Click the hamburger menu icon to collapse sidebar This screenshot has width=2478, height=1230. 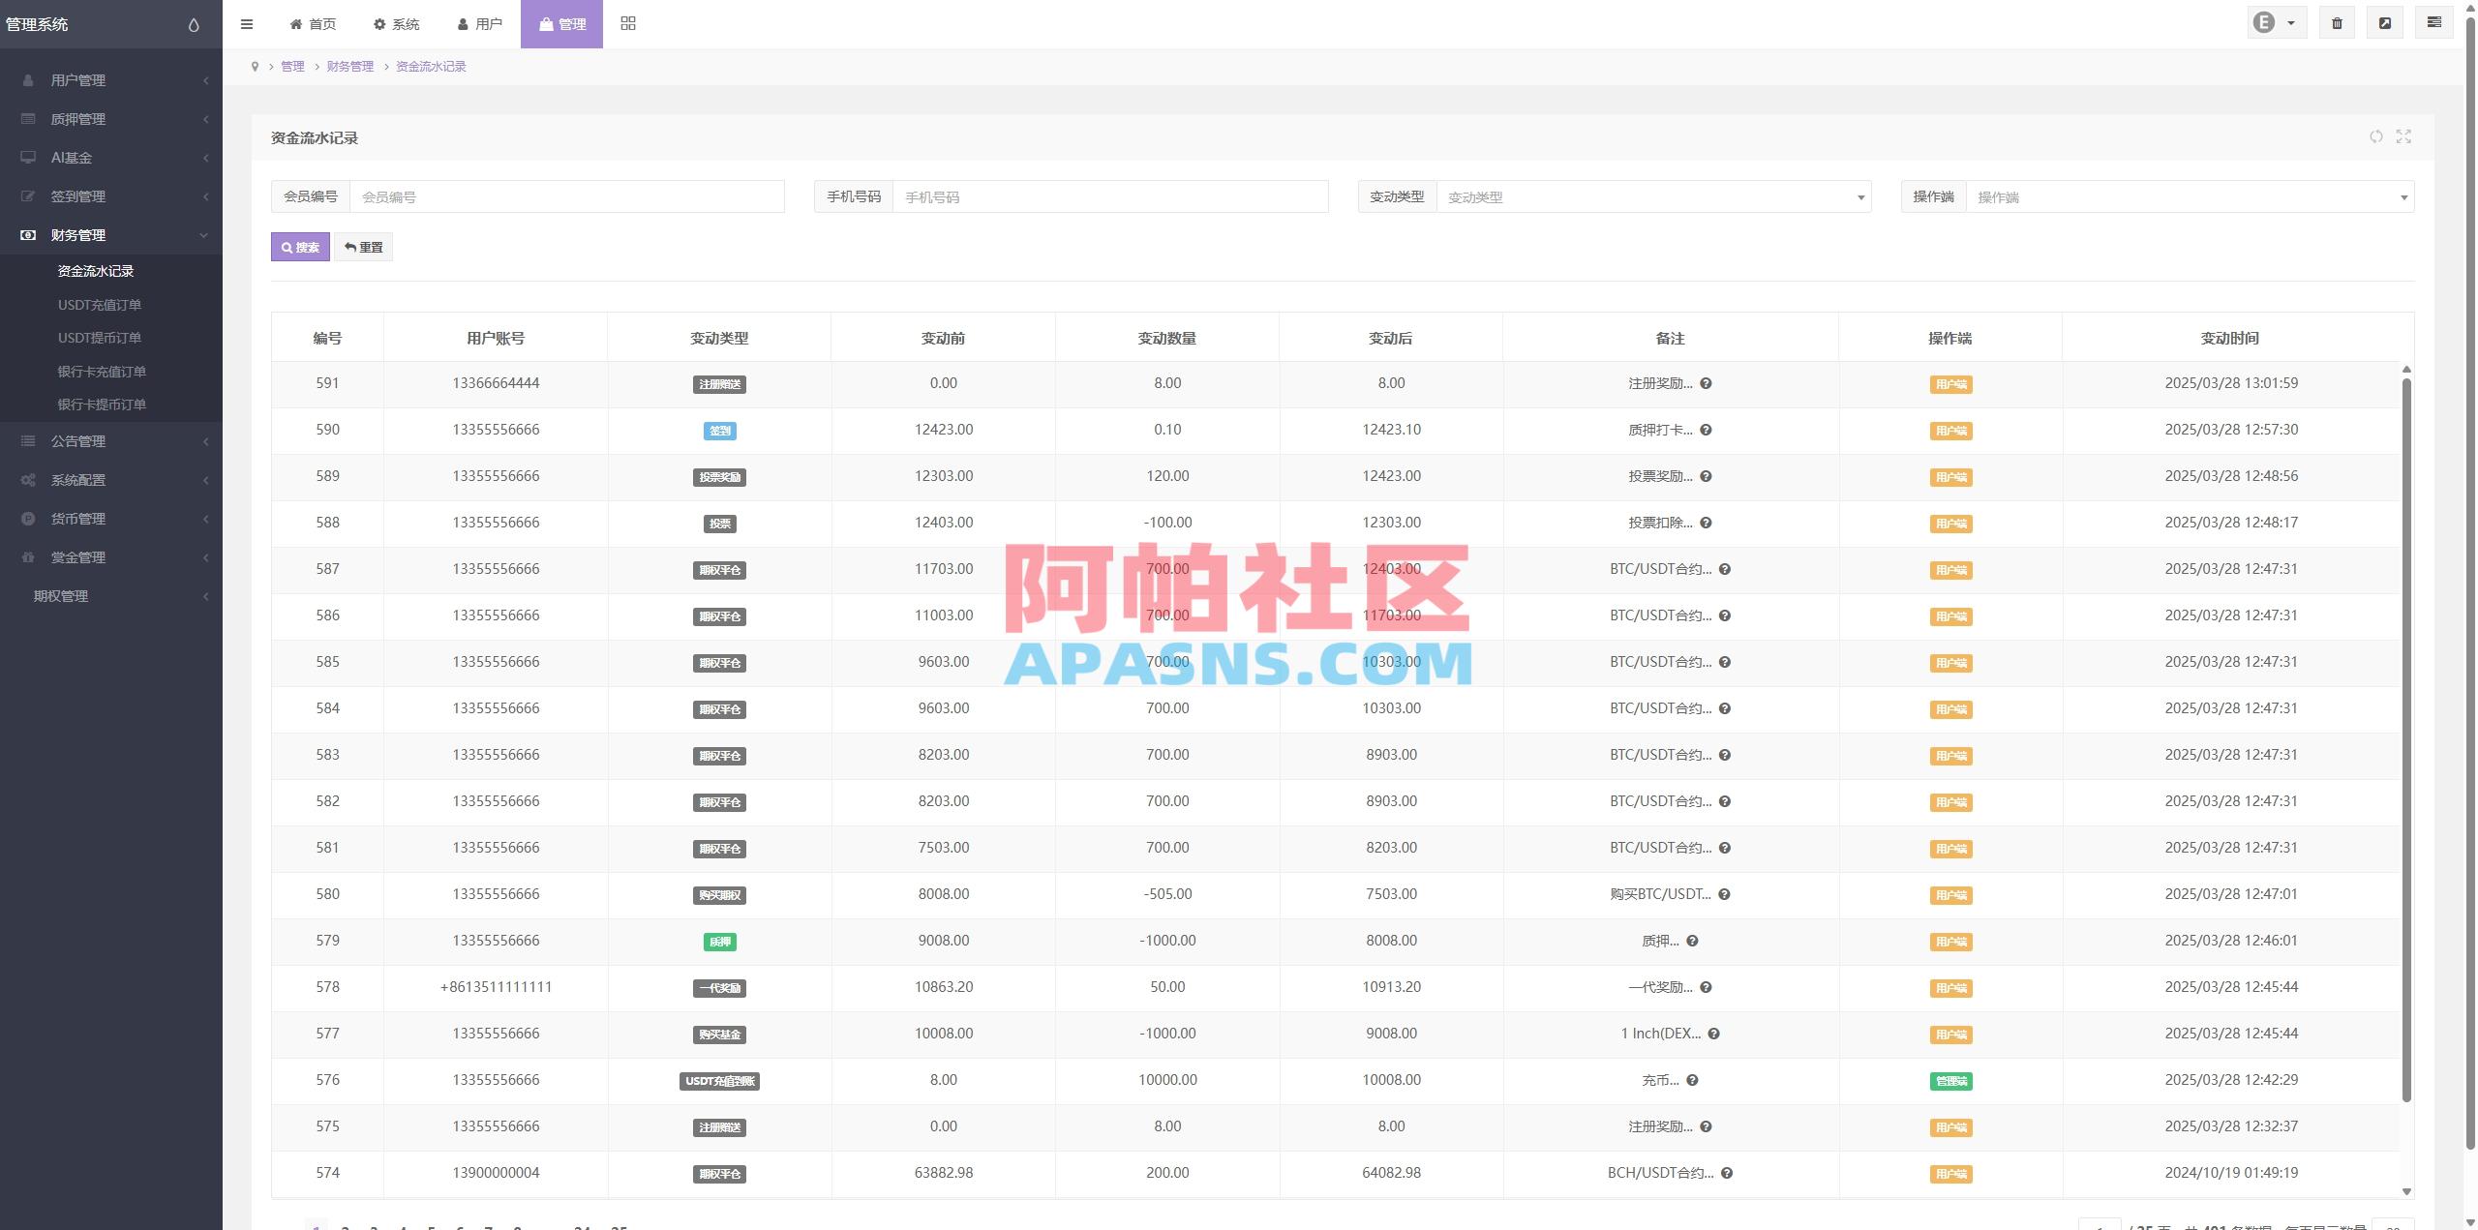(247, 23)
